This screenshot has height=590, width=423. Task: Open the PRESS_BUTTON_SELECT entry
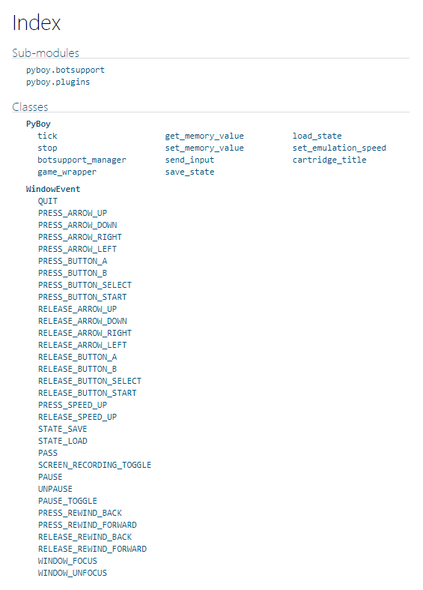point(85,285)
